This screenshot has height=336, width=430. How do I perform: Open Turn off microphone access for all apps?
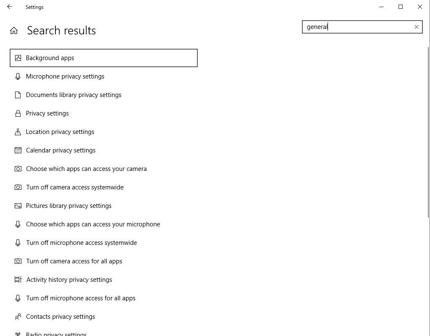click(x=81, y=298)
